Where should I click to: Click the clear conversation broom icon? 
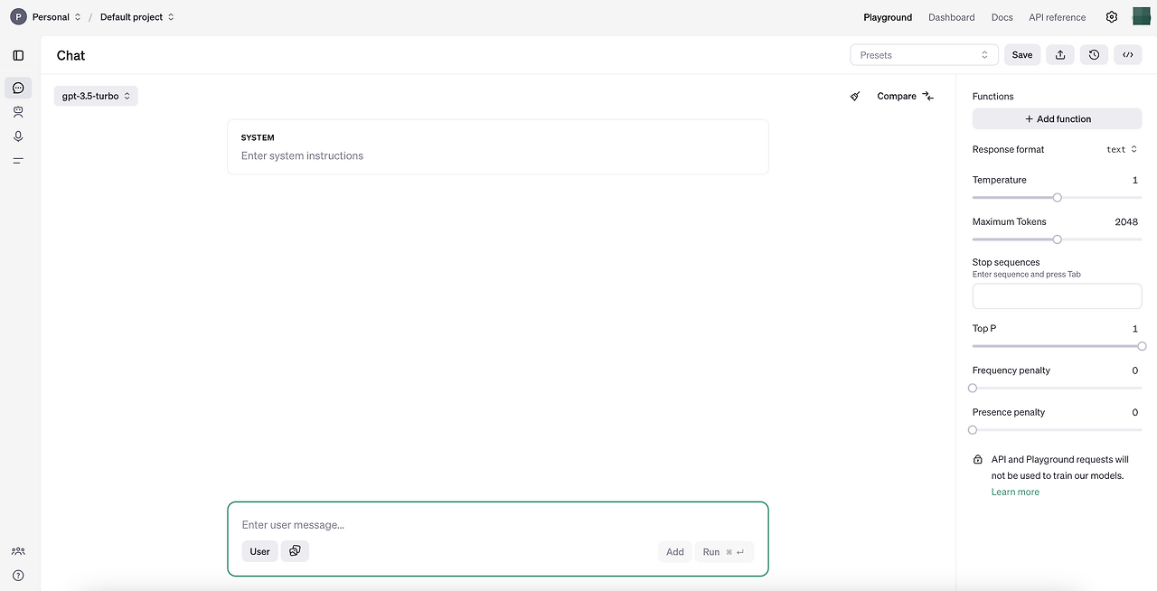point(854,96)
